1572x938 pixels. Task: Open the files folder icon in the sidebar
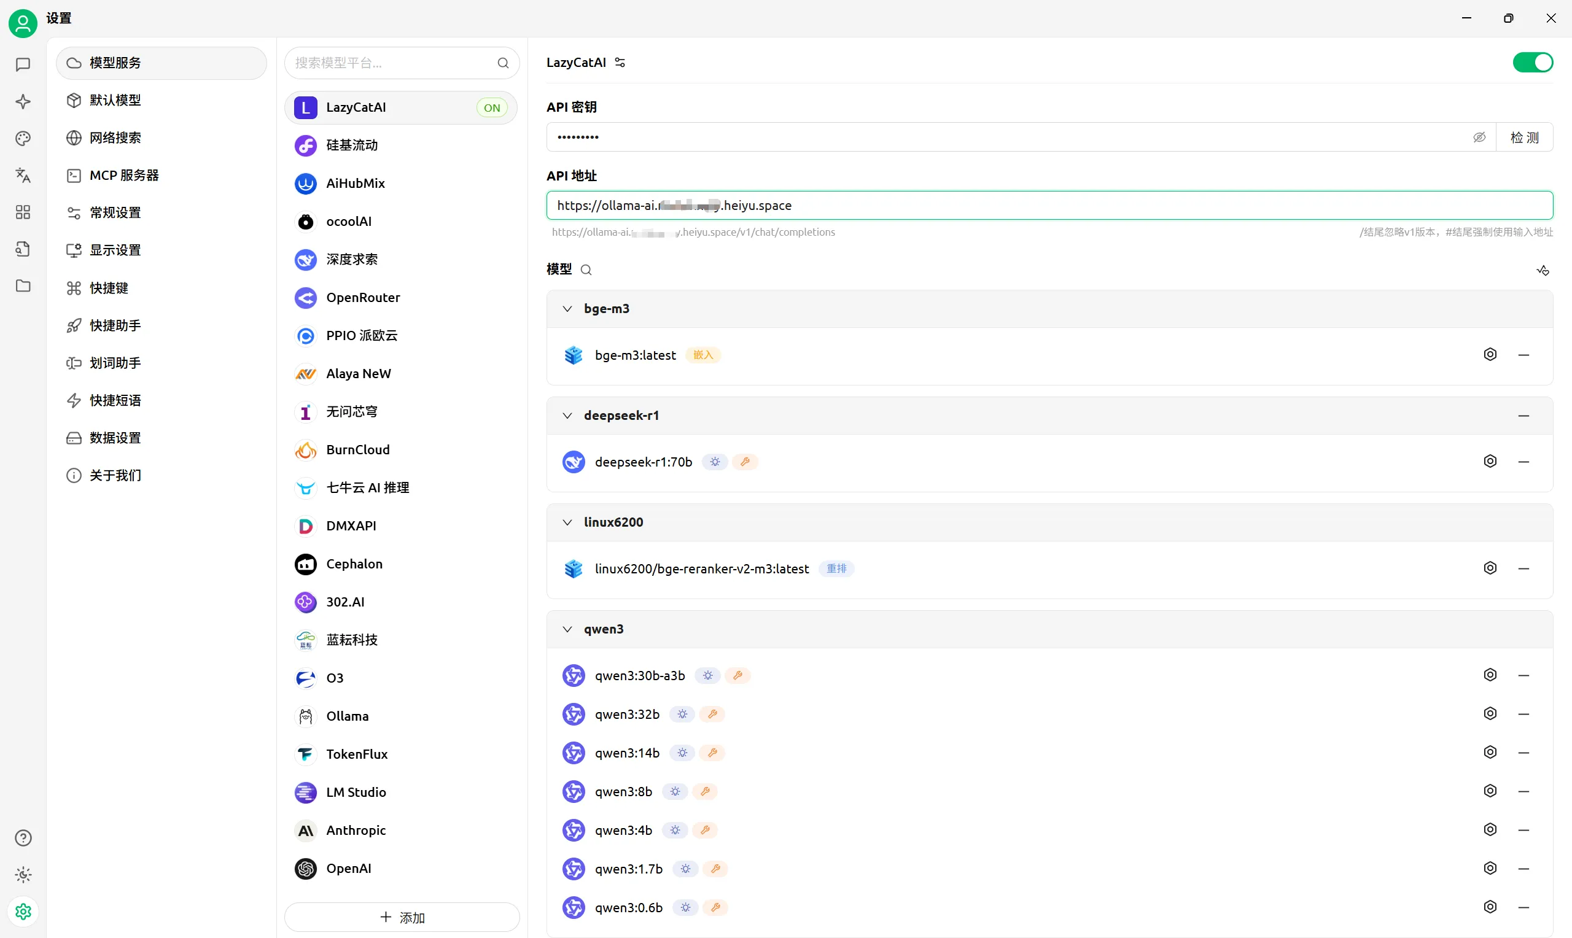click(23, 285)
